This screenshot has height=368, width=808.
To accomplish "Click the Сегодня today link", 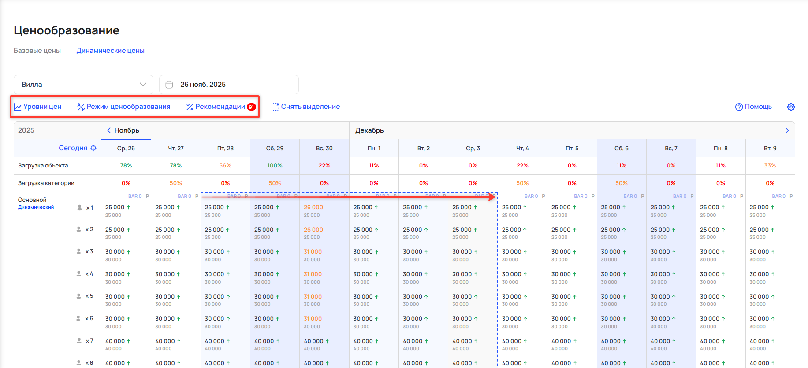I will click(x=73, y=148).
